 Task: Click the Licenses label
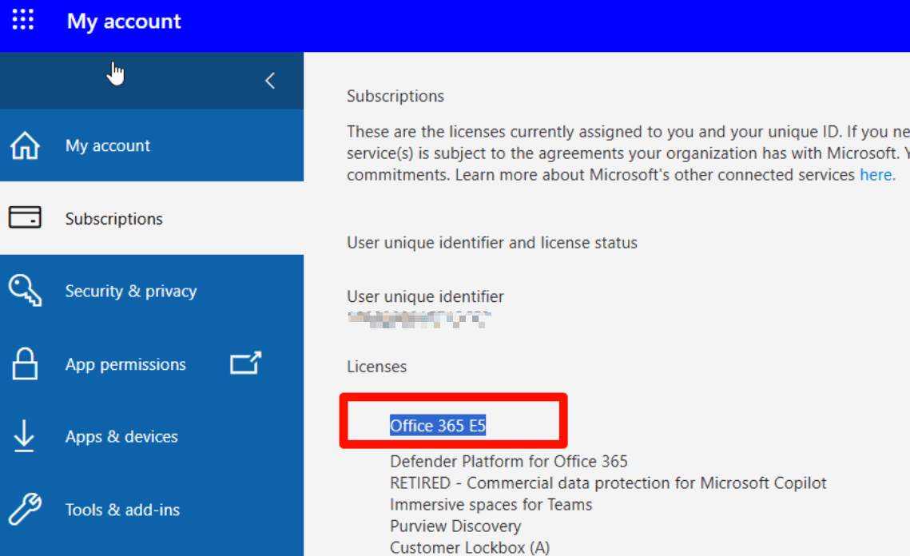[x=376, y=367]
